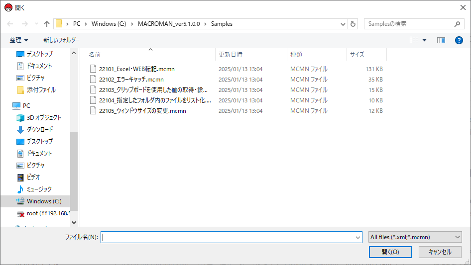This screenshot has height=265, width=471.
Task: Select the 3D オブジェクト folder icon
Action: (20, 117)
